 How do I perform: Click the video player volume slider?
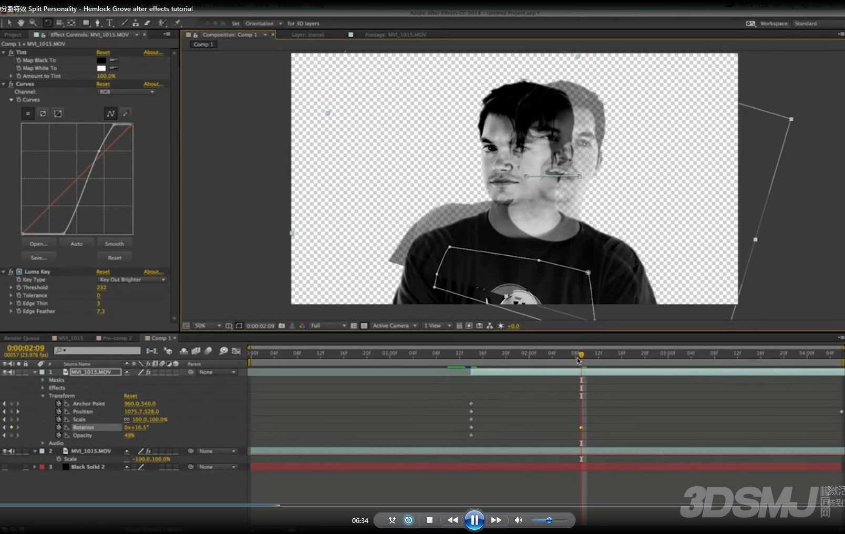(x=549, y=520)
